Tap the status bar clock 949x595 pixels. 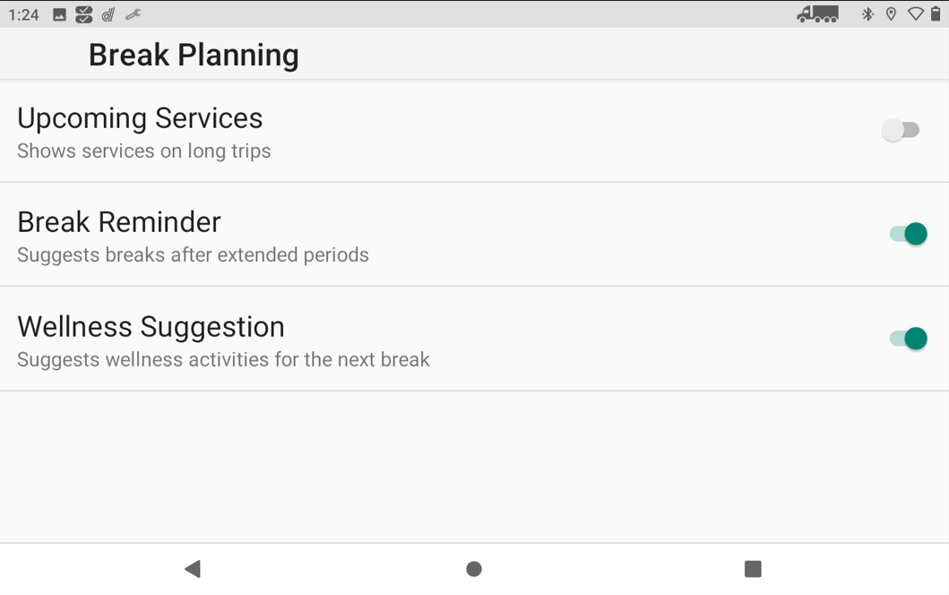(23, 15)
